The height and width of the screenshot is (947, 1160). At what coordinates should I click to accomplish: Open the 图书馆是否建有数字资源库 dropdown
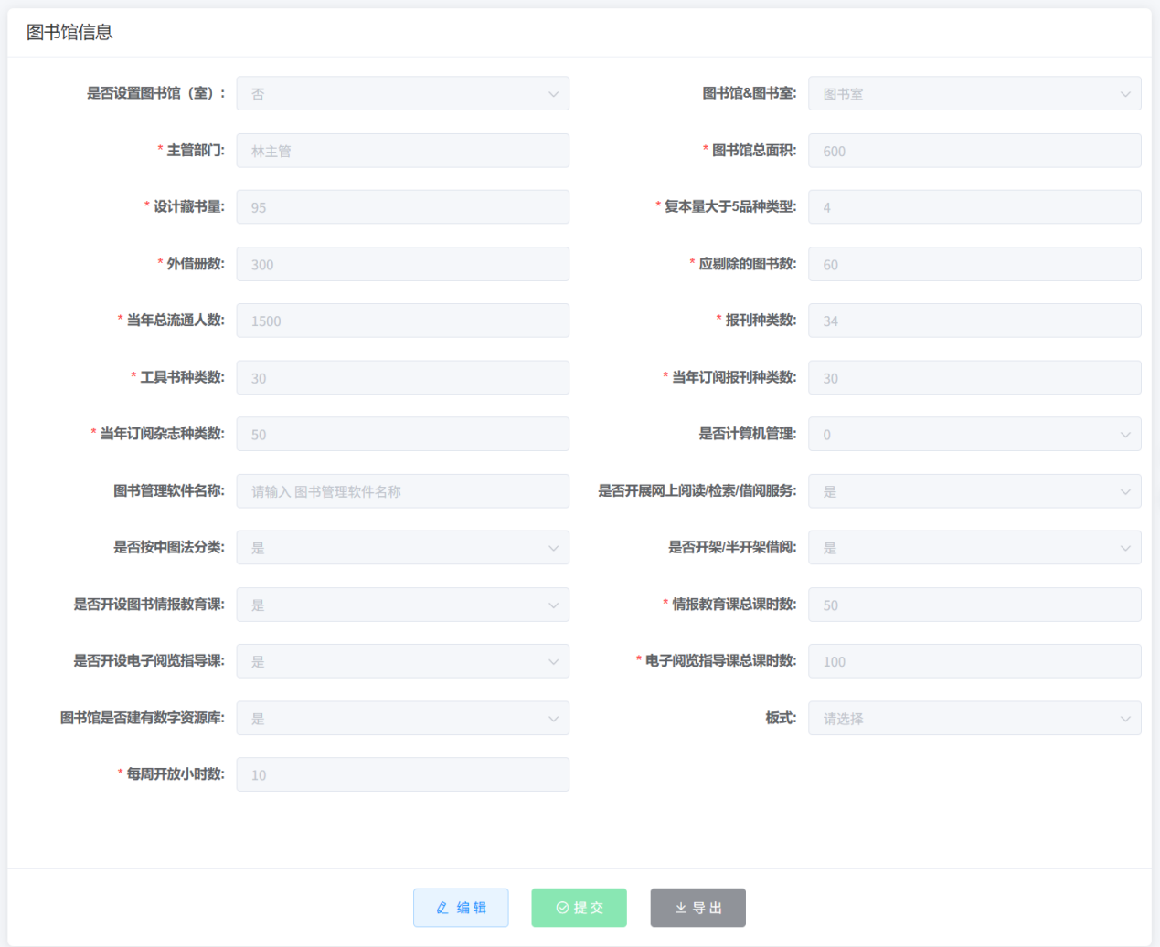click(x=402, y=719)
